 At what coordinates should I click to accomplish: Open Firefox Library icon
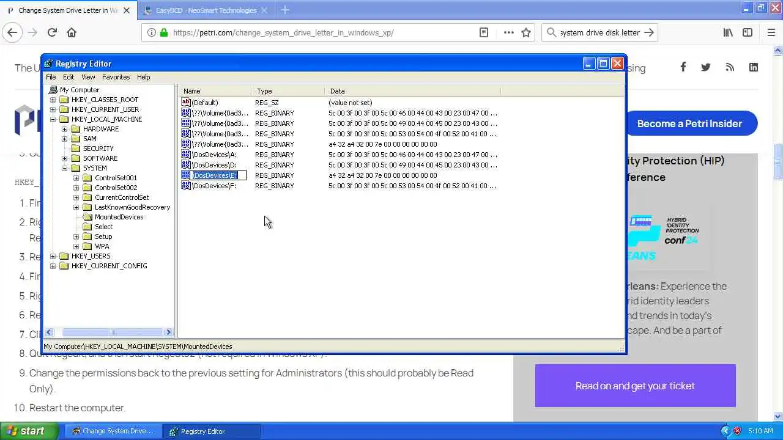(x=728, y=32)
